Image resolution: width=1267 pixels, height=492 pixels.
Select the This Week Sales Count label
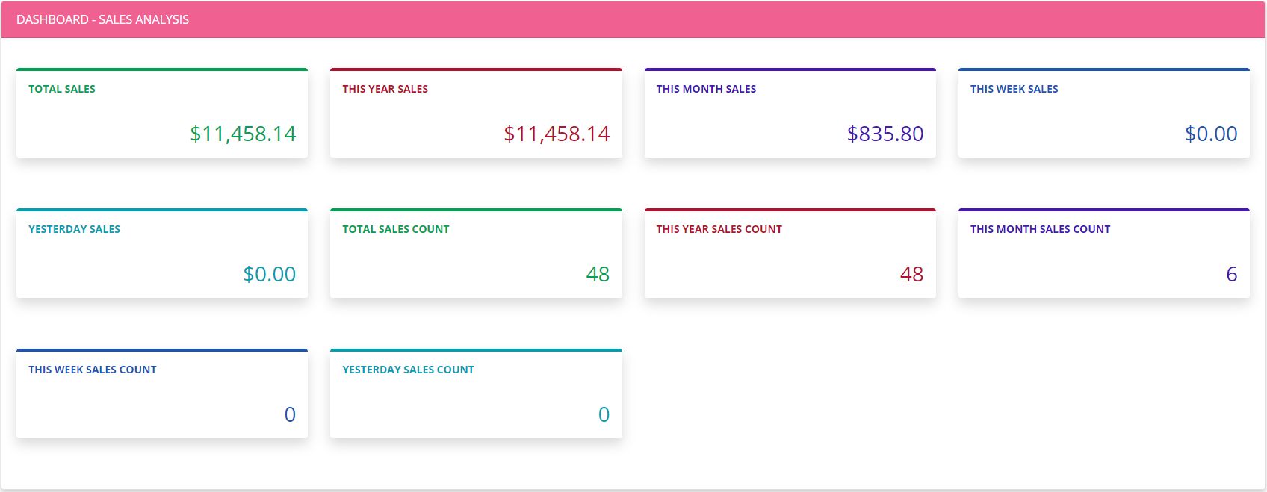point(93,370)
